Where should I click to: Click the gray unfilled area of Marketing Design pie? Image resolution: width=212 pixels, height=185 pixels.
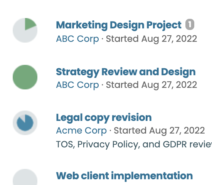point(23,34)
